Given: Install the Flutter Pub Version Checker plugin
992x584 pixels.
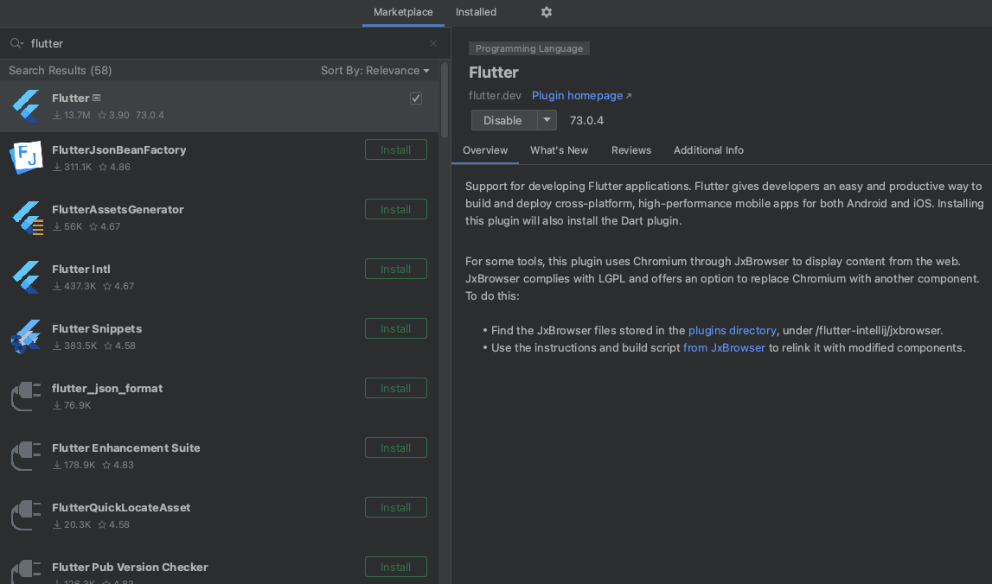Looking at the screenshot, I should 396,567.
